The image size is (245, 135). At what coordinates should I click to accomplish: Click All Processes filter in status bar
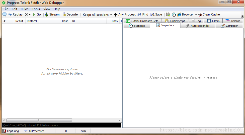[34, 131]
